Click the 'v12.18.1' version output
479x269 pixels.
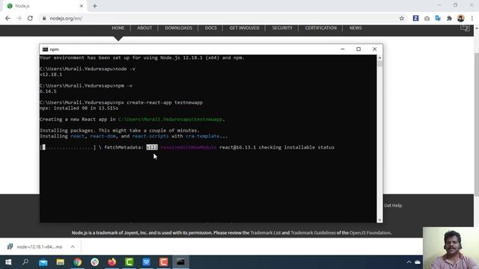click(x=51, y=75)
